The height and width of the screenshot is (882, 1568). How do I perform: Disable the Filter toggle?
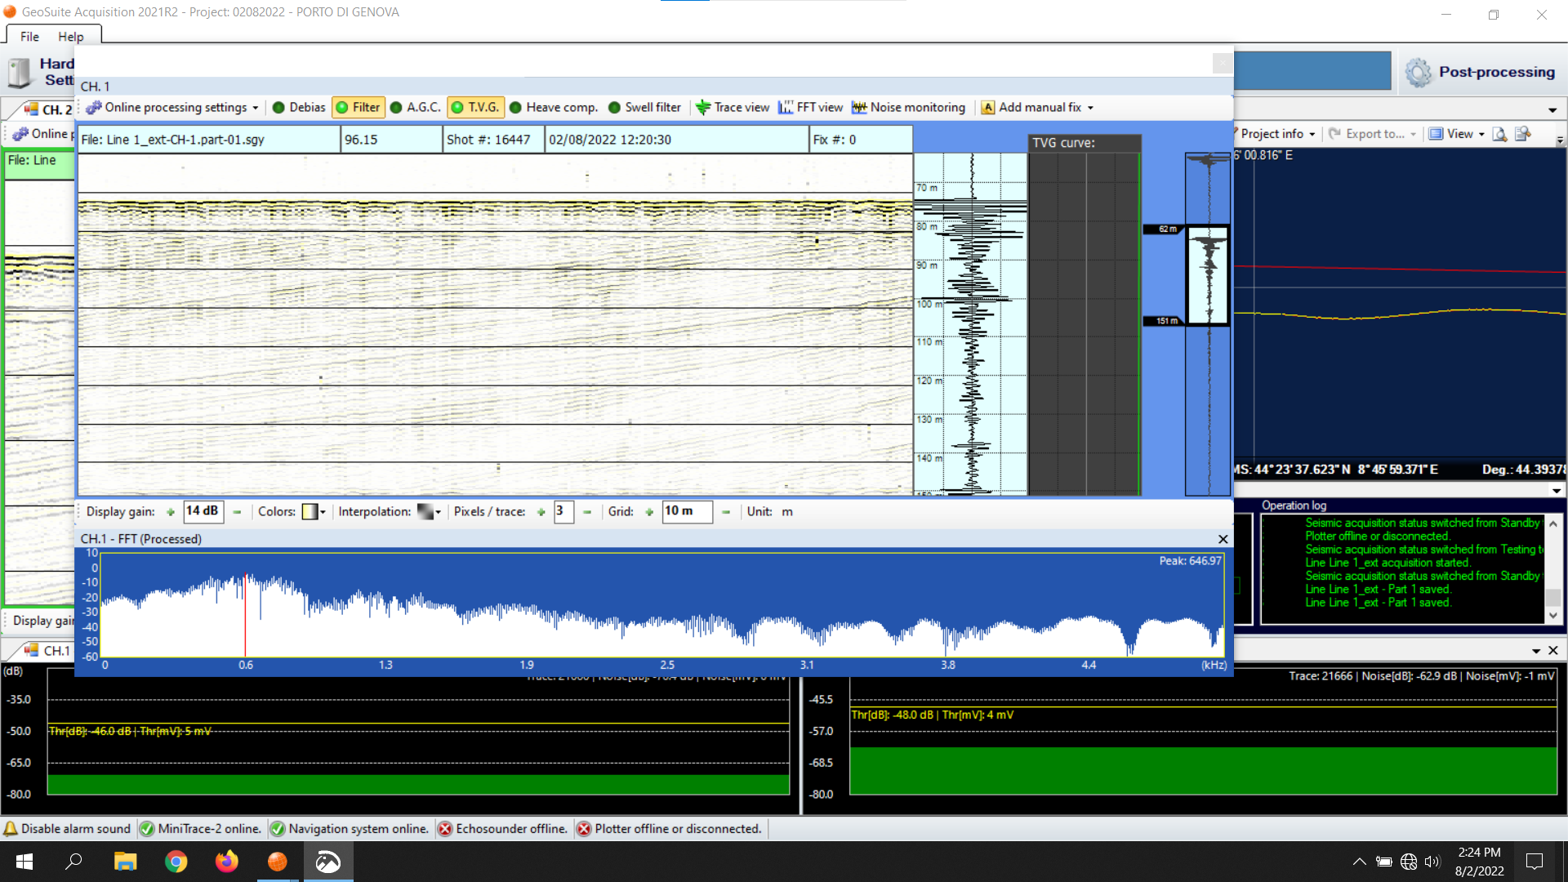[358, 107]
